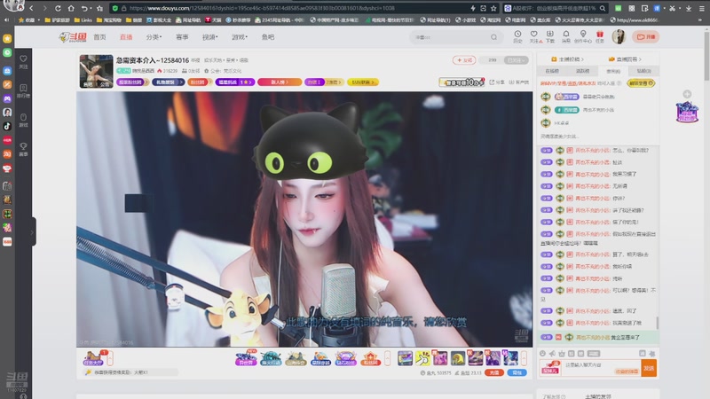The image size is (710, 399).
Task: Expand the 视频 video dropdown
Action: (210, 37)
